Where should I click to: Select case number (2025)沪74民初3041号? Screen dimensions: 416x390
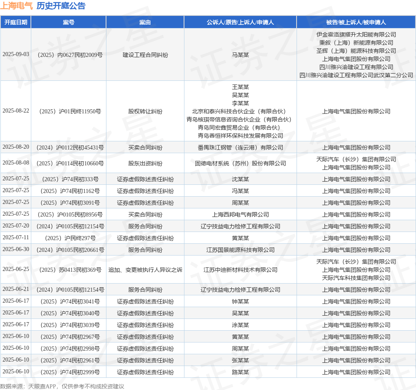point(69,302)
